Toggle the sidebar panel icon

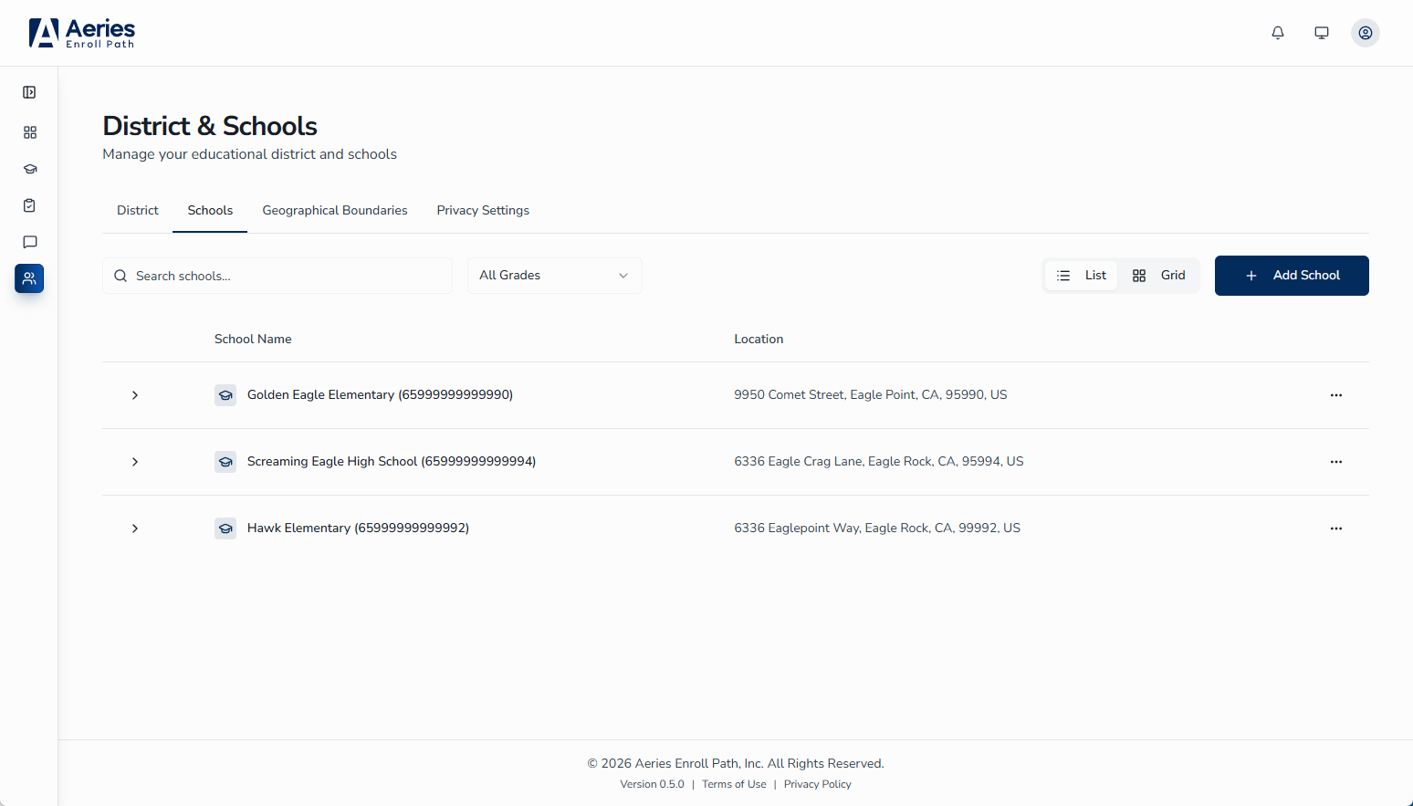coord(29,92)
